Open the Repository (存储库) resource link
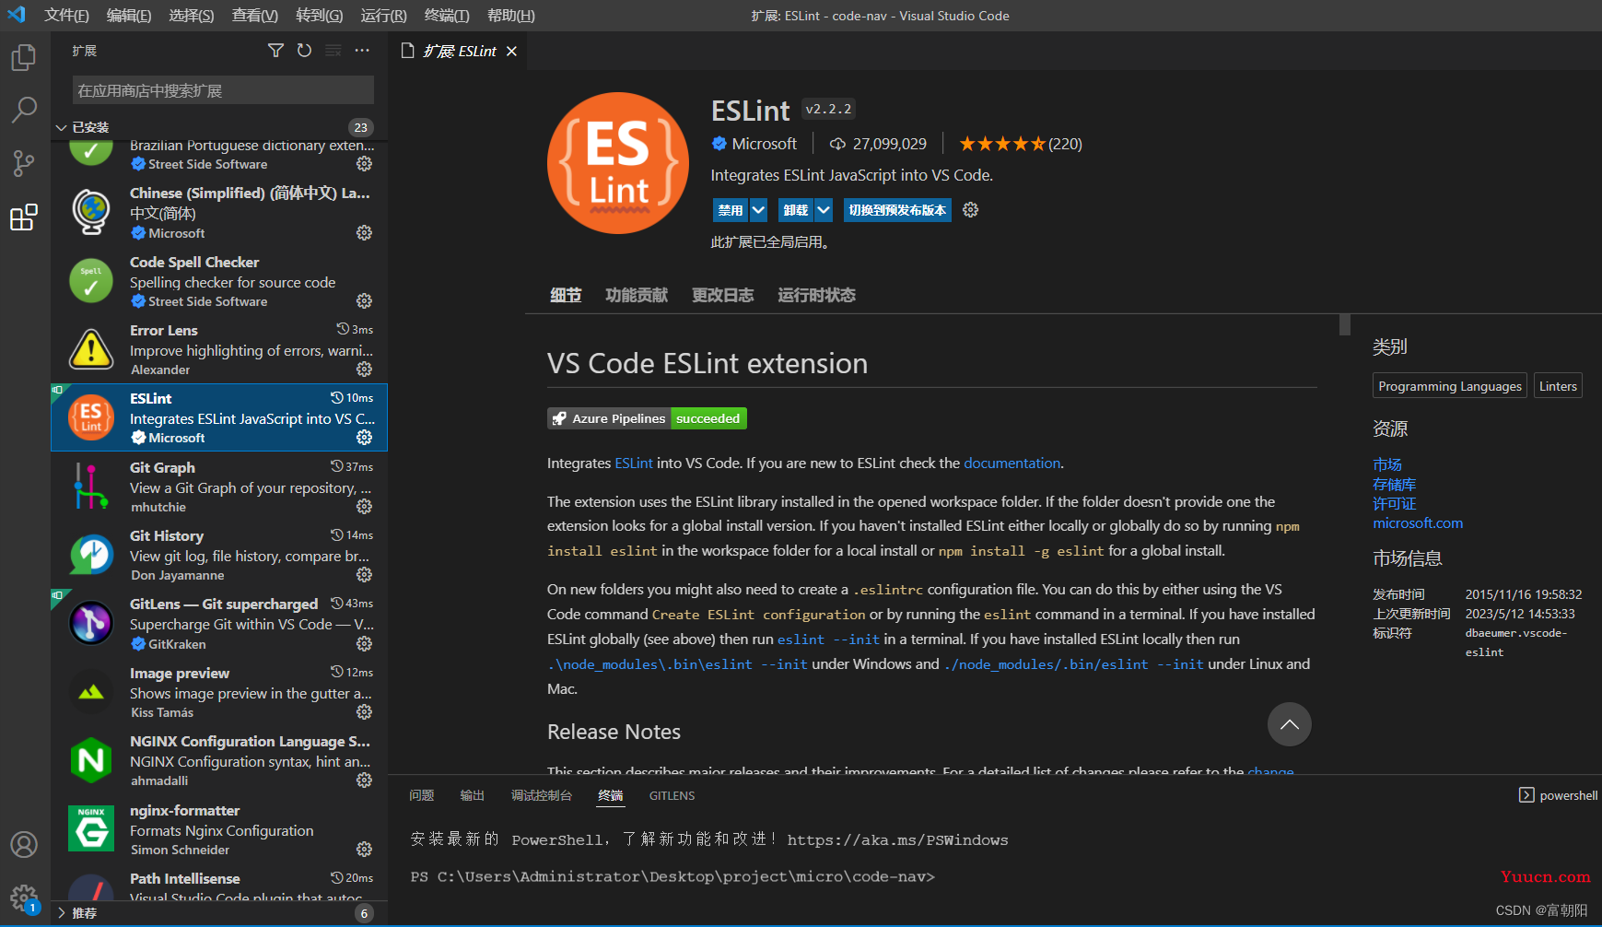Viewport: 1602px width, 927px height. 1395,484
